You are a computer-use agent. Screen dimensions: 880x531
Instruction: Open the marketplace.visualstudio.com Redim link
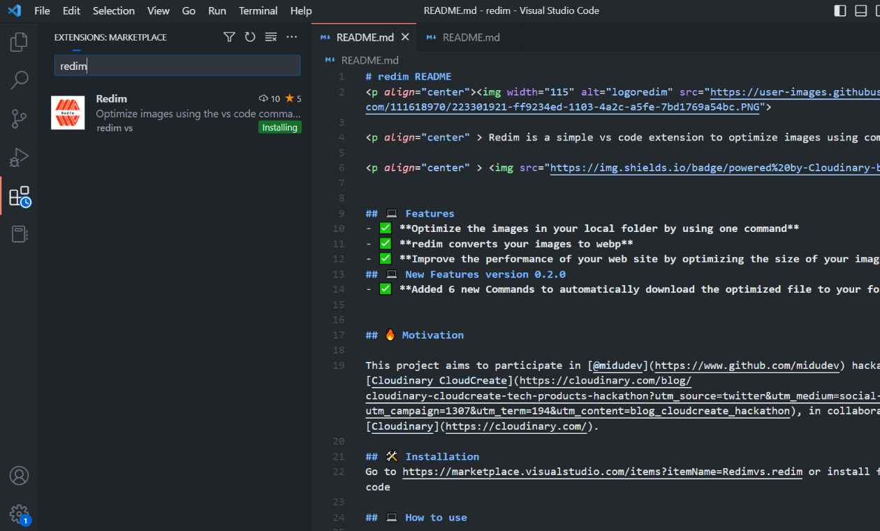click(x=603, y=472)
